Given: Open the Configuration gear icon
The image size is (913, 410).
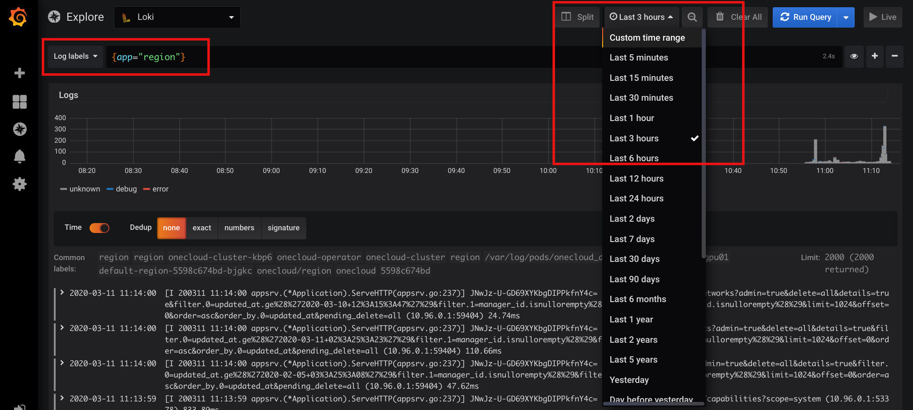Looking at the screenshot, I should coord(19,184).
